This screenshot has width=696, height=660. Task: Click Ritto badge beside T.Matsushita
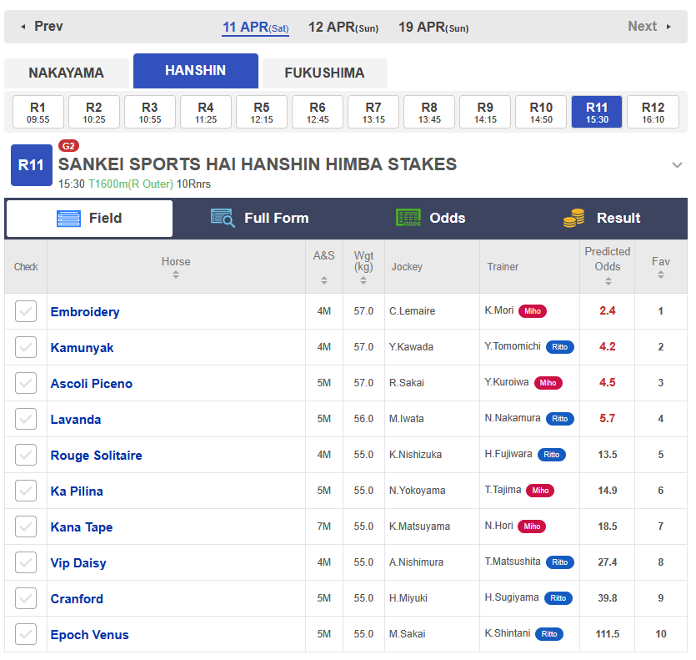(560, 562)
